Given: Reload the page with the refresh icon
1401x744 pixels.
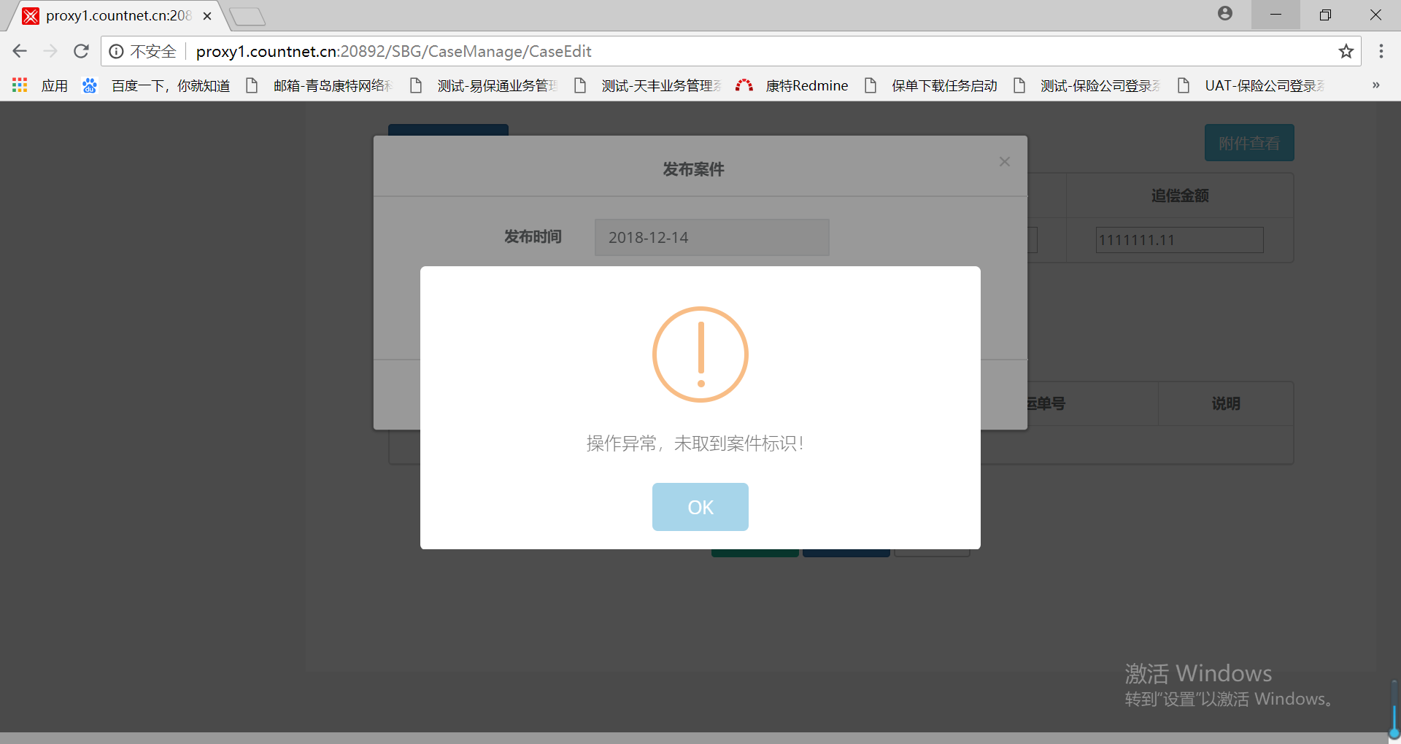Looking at the screenshot, I should pos(81,51).
